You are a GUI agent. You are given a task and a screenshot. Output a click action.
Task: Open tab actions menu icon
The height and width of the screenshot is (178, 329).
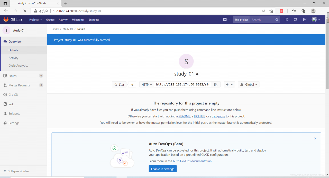pos(5,3)
